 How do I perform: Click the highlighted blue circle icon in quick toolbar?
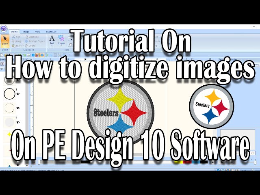42,55
